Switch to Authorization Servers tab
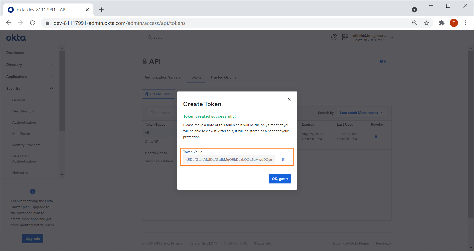474x251 pixels. pos(163,77)
